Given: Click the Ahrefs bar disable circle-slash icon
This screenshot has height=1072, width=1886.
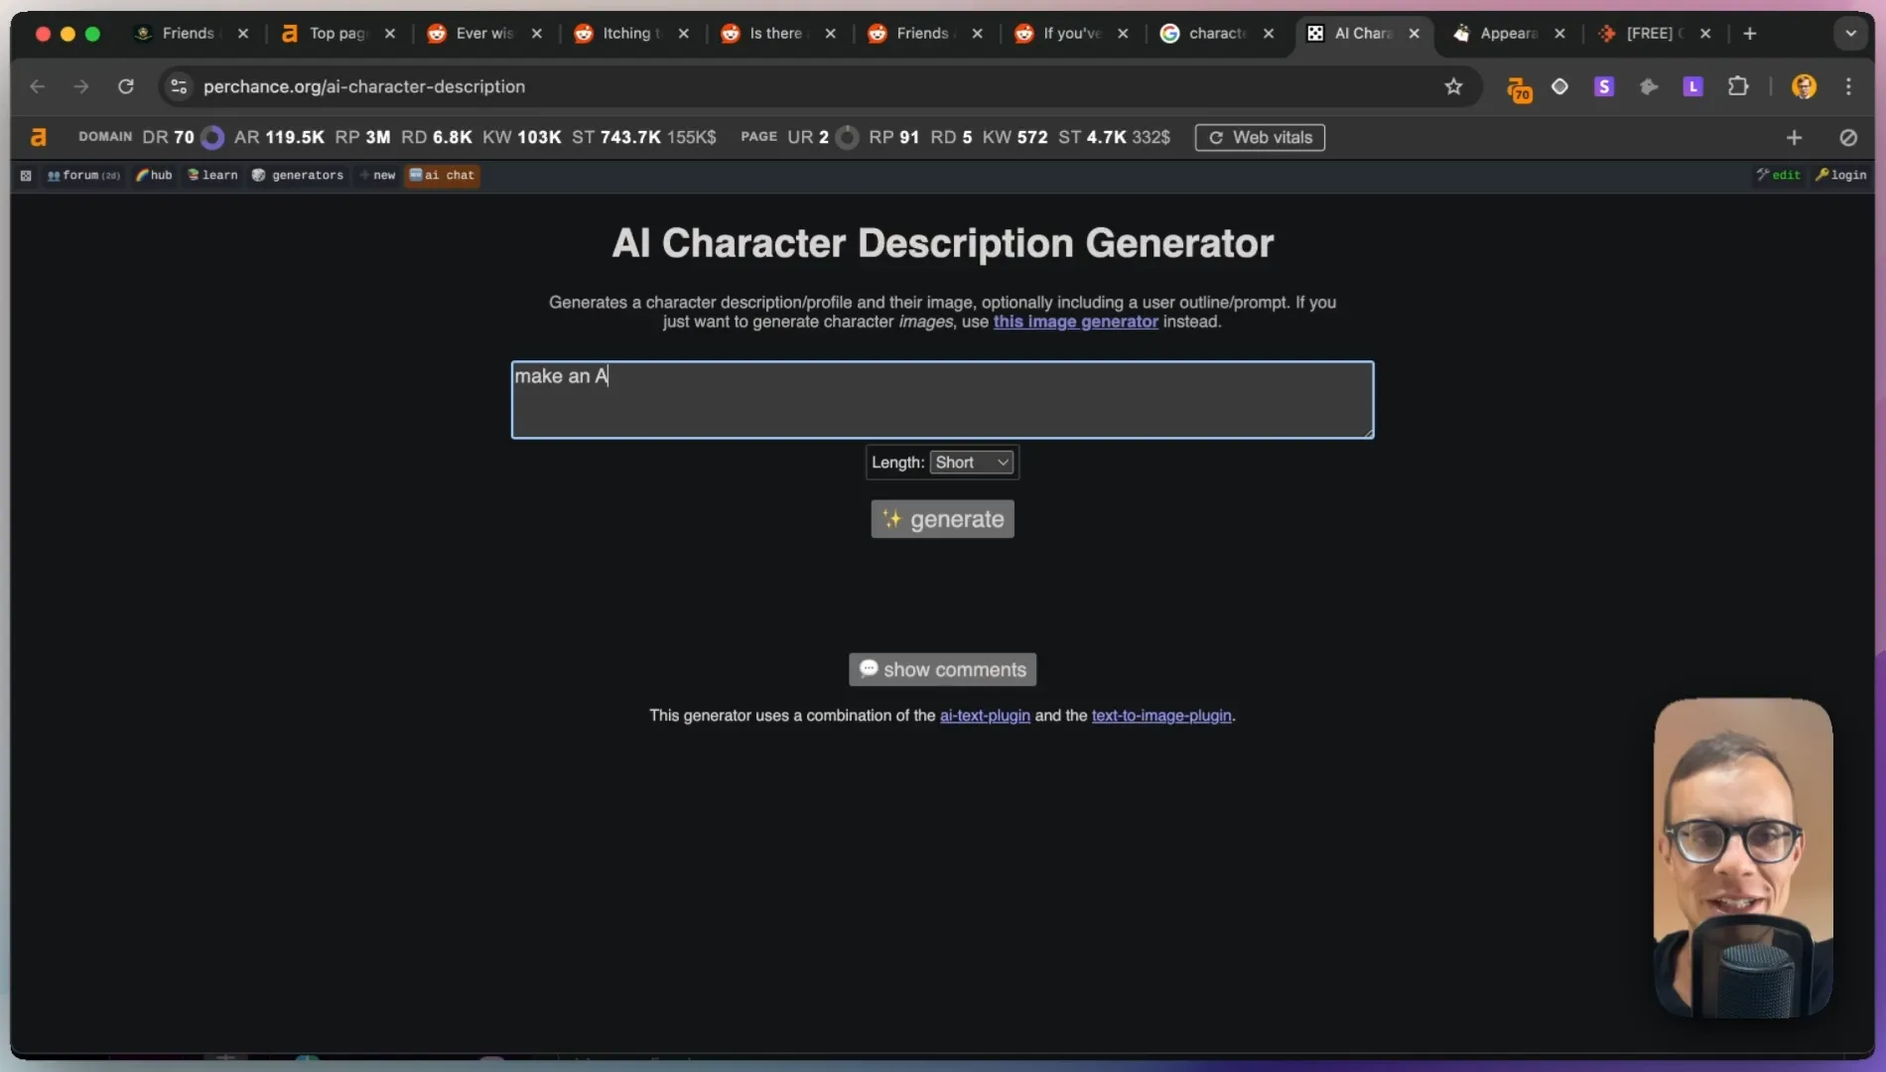Looking at the screenshot, I should [1848, 137].
